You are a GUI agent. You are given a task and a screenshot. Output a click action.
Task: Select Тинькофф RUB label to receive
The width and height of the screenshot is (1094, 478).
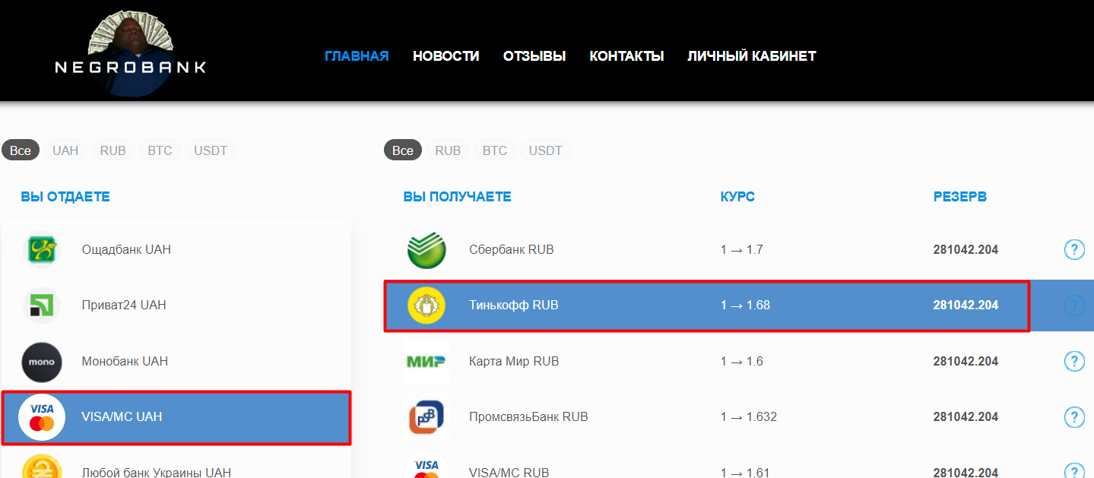pos(514,305)
